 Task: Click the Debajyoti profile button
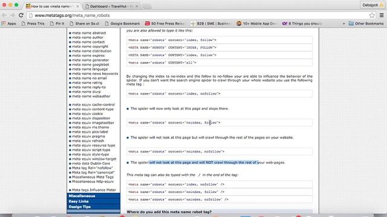[372, 5]
